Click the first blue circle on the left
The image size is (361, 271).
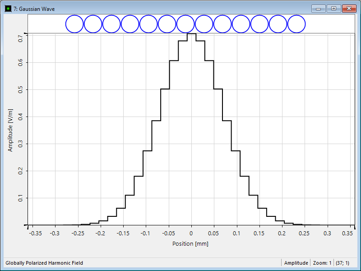tap(74, 24)
